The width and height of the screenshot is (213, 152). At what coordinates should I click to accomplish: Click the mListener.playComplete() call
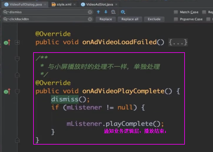pyautogui.click(x=115, y=124)
